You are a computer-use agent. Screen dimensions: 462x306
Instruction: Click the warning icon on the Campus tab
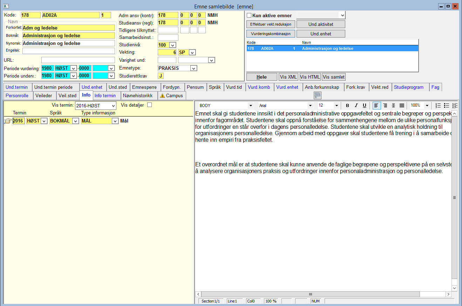(162, 95)
